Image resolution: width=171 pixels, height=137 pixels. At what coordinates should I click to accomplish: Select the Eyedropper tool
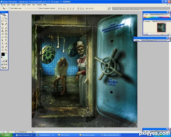tap(6, 47)
